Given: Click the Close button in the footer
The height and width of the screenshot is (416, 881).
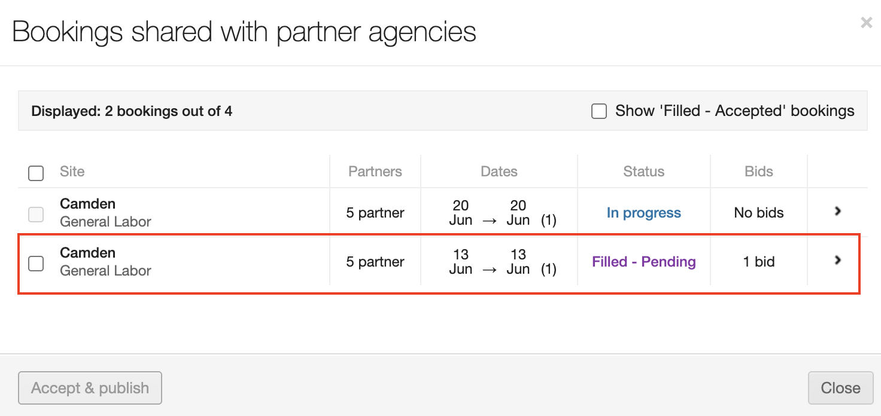Looking at the screenshot, I should [840, 388].
